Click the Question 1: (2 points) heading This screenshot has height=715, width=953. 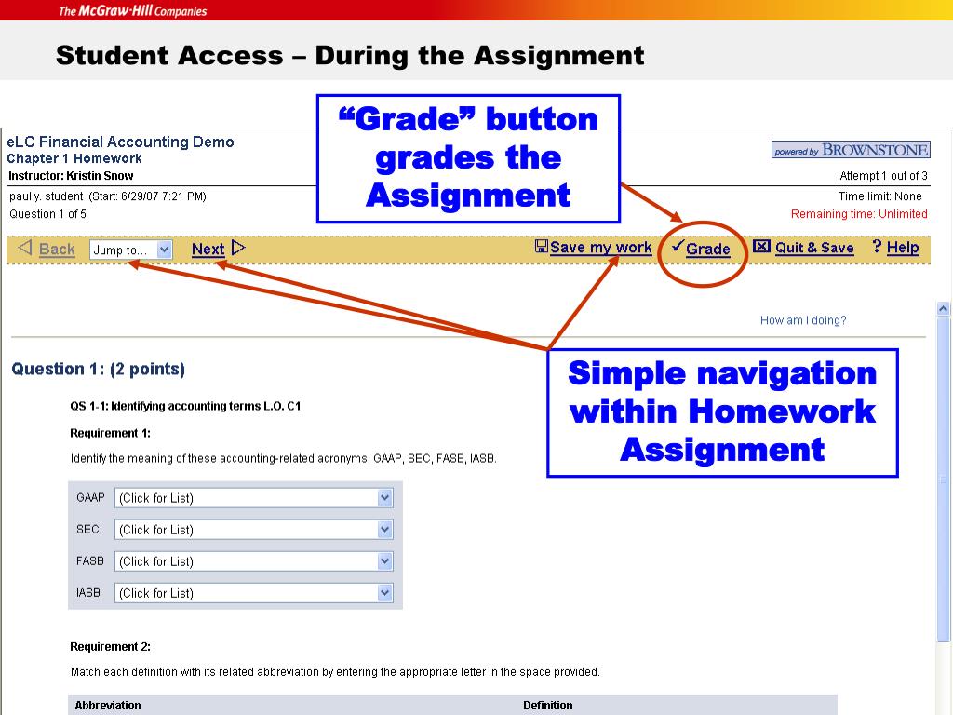(x=99, y=369)
